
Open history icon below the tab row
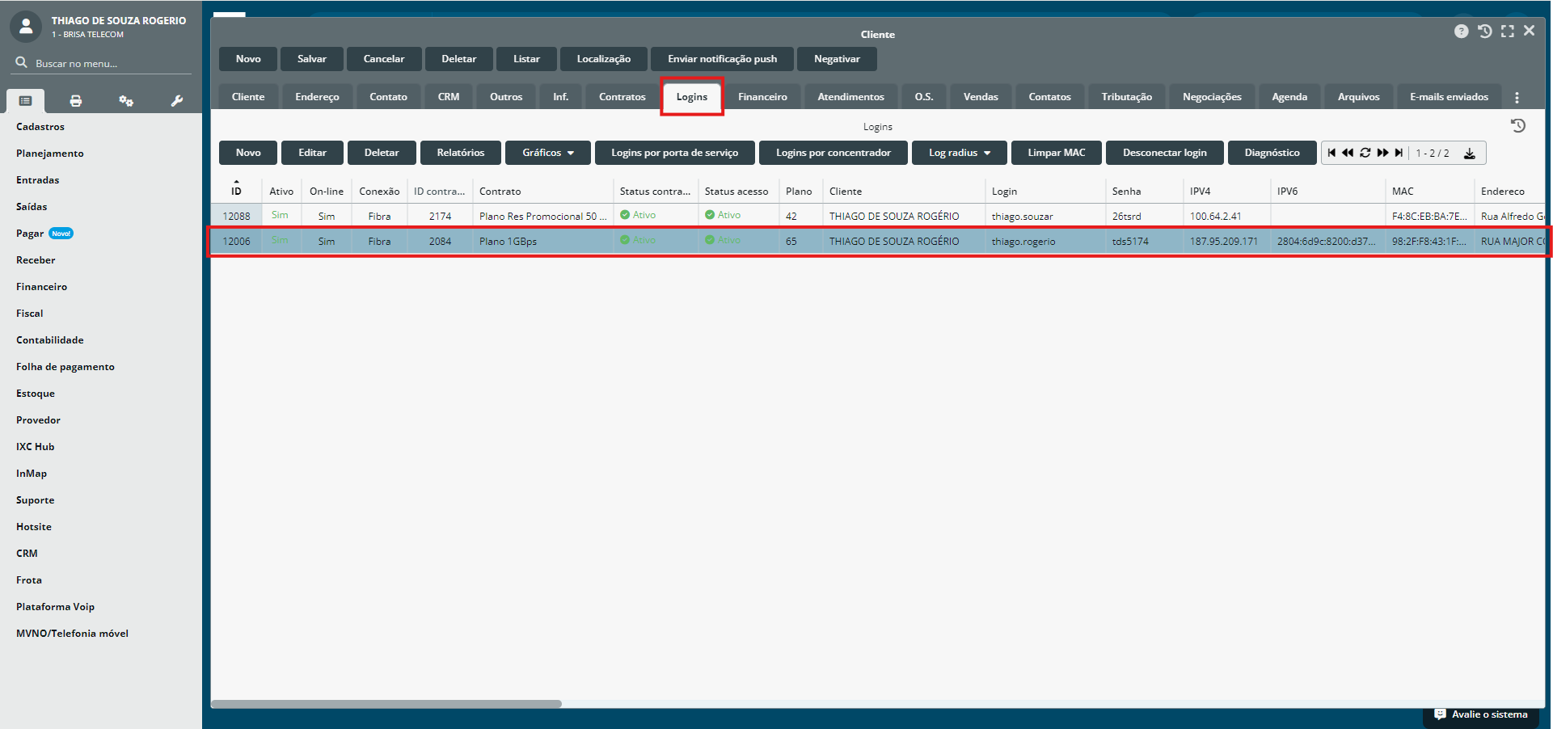[x=1517, y=126]
